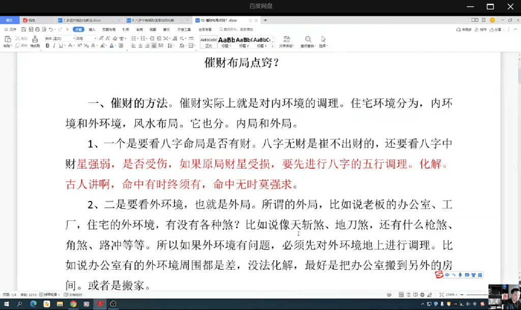Open the 文件 File menu
The width and height of the screenshot is (521, 310).
(10, 30)
